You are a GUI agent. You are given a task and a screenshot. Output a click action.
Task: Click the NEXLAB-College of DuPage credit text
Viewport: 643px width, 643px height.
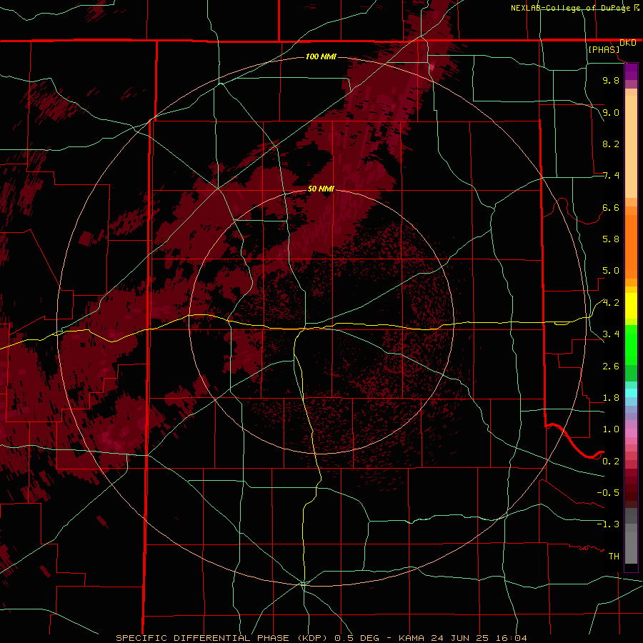[572, 8]
